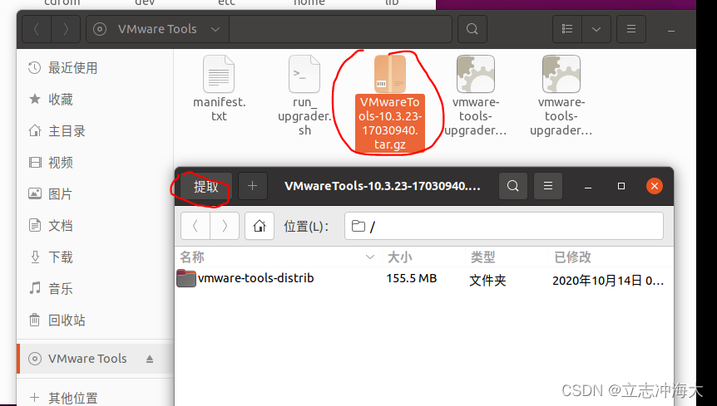The image size is (717, 406).
Task: Go back in the archive manager
Action: point(195,226)
